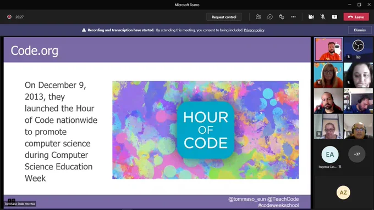Select the man with headset and glasses tile
Image resolution: width=374 pixels, height=210 pixels.
click(358, 127)
